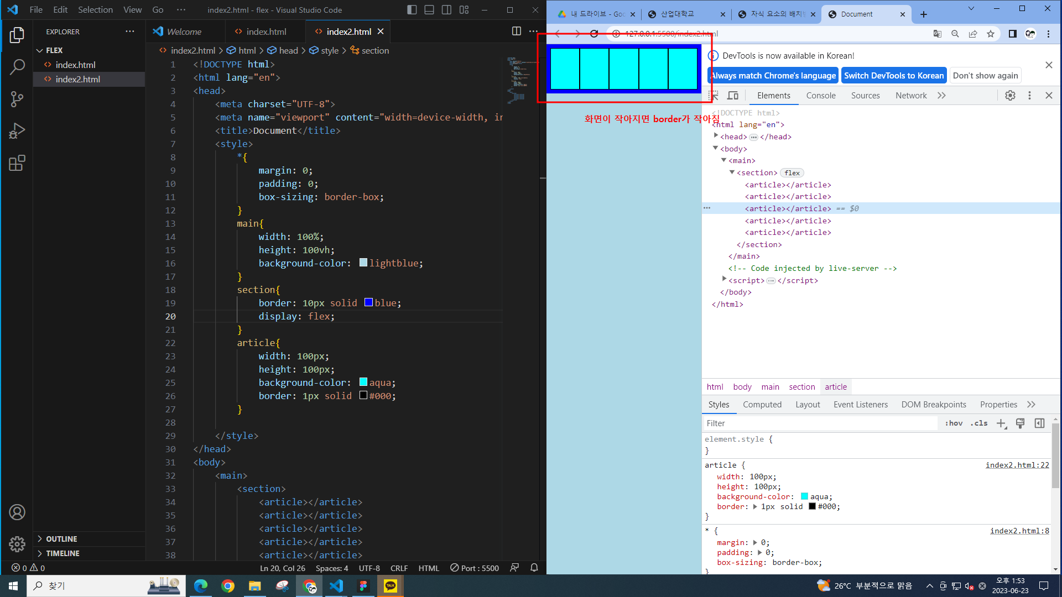Toggle device toolbar in DevTools
The height and width of the screenshot is (597, 1062).
733,96
